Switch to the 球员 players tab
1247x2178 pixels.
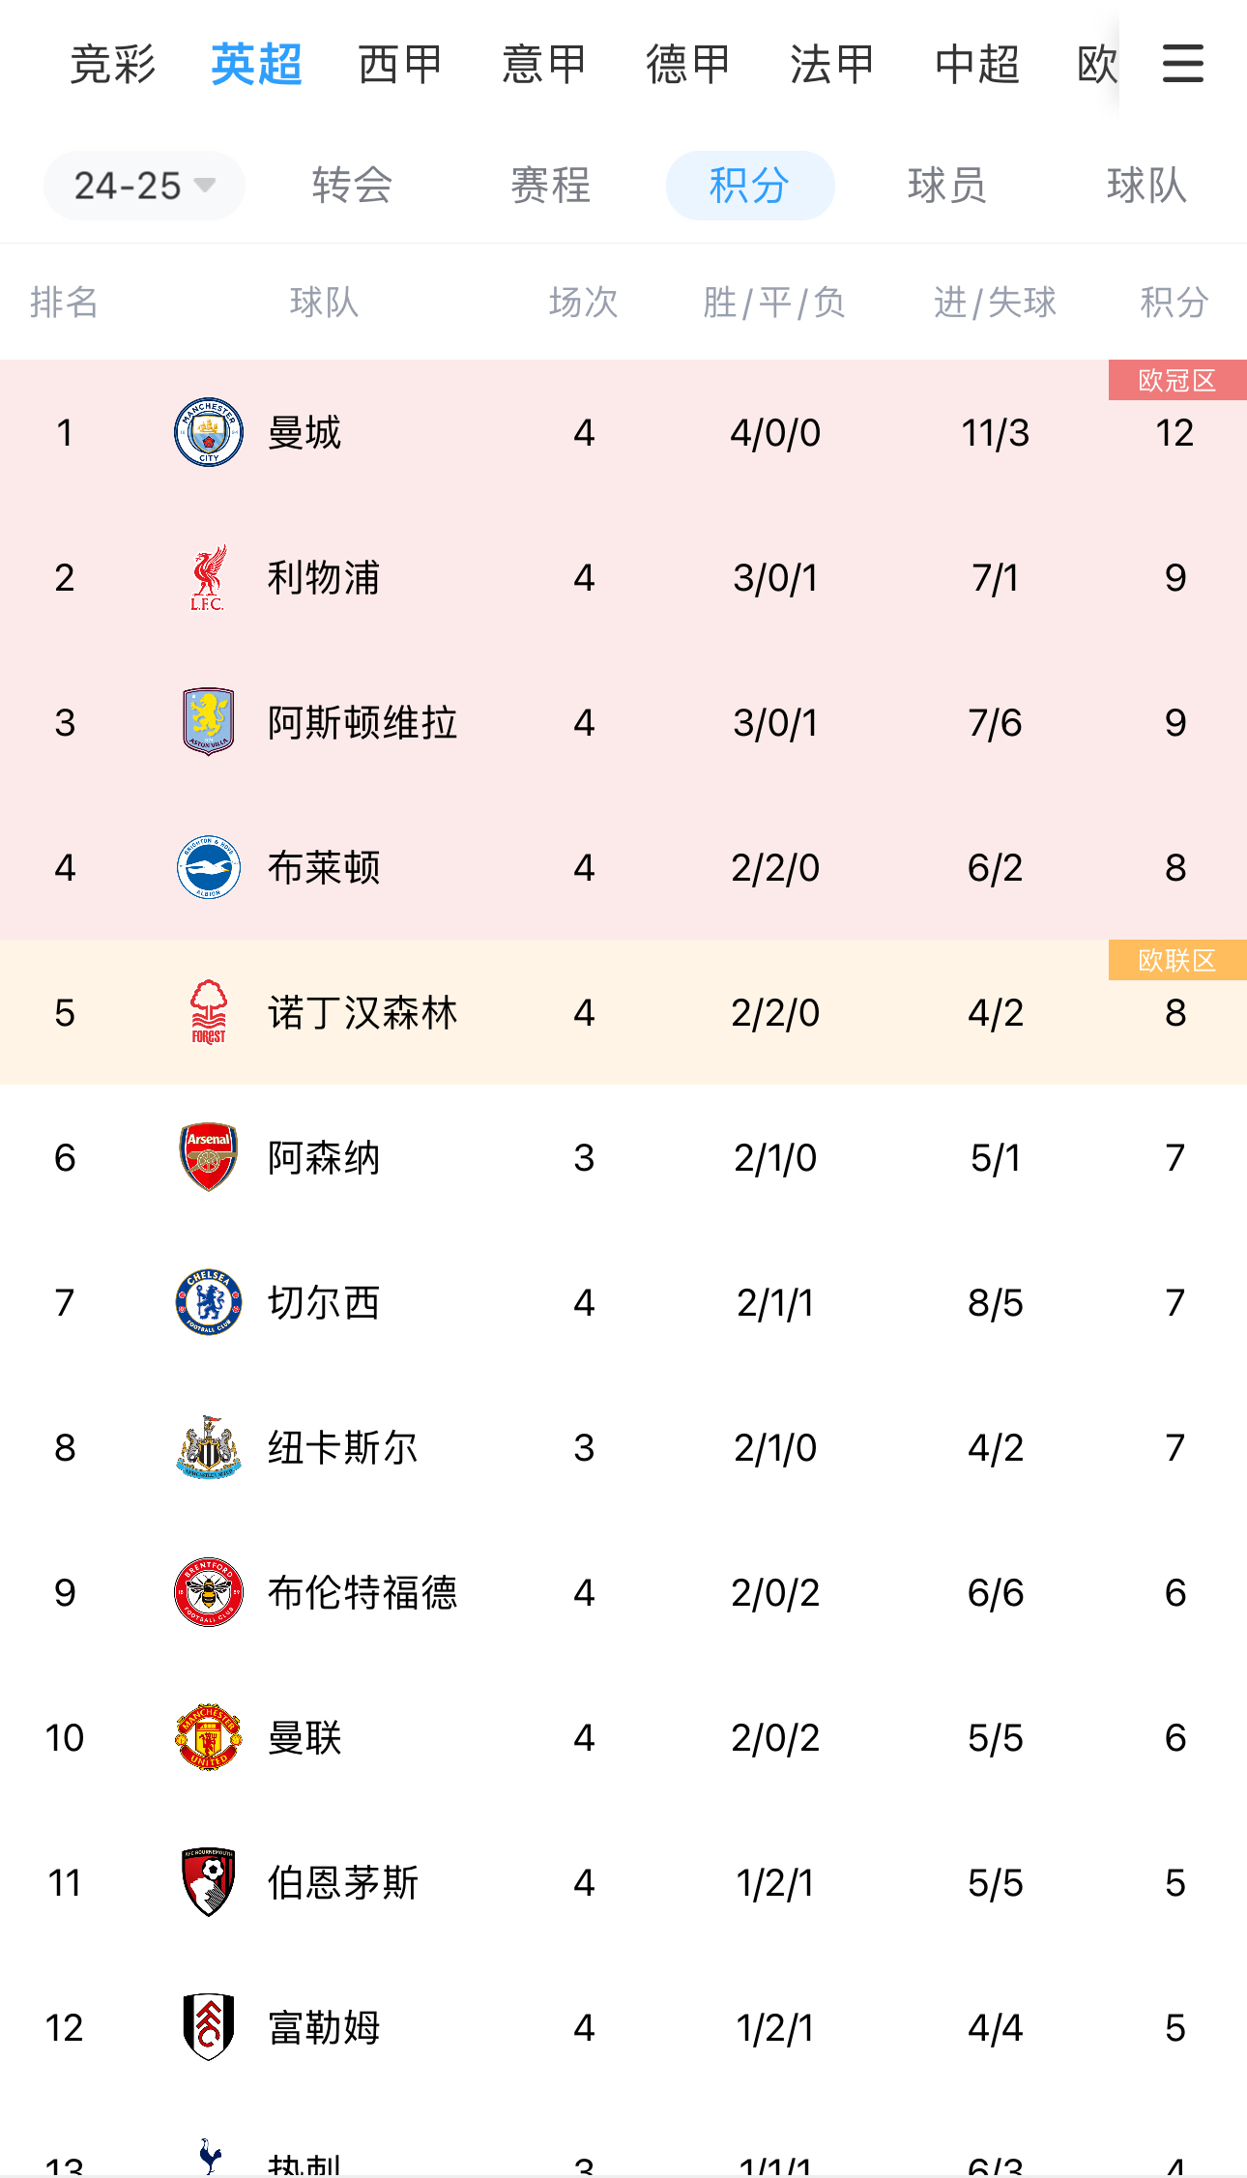pos(946,186)
